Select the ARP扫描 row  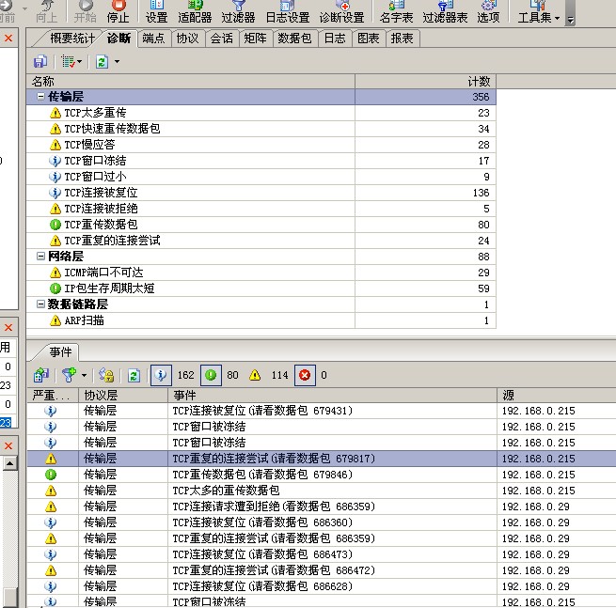[x=261, y=320]
